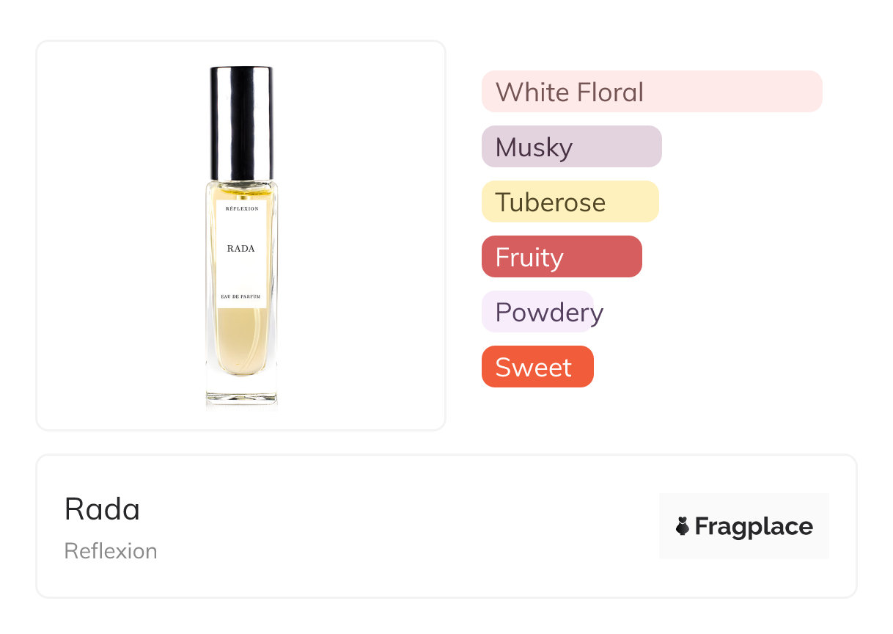Click the gray Fragplace logo background box
The image size is (893, 634).
pos(744,526)
